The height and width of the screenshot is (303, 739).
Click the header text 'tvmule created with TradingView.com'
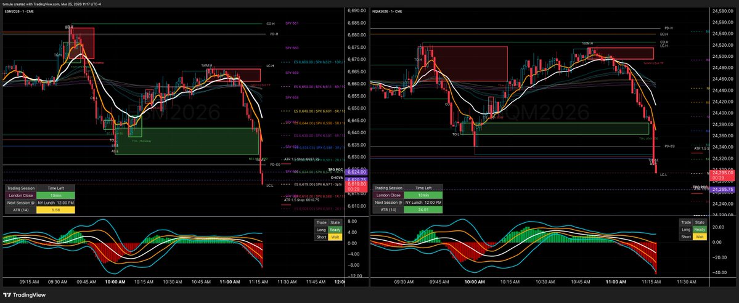pos(32,4)
